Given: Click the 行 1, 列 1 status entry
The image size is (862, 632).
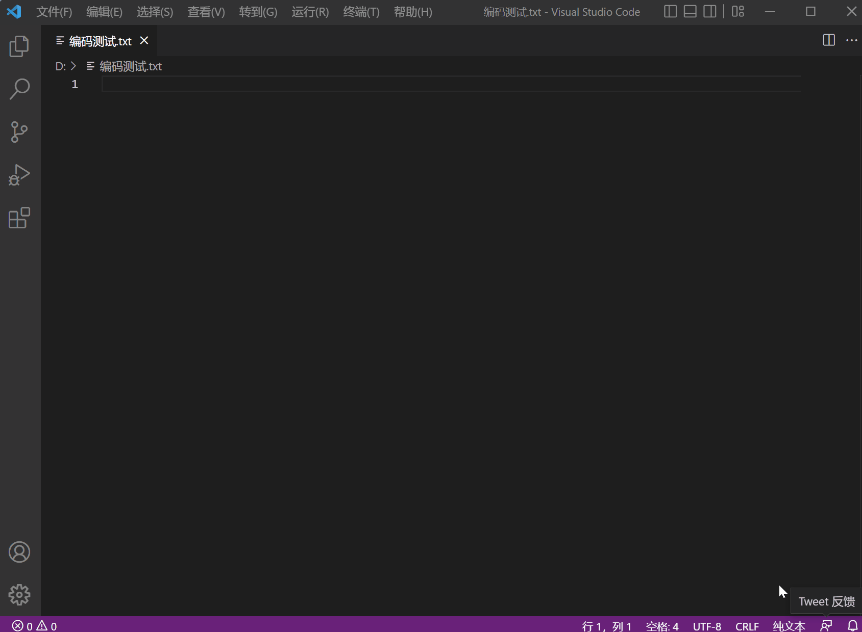Looking at the screenshot, I should [x=607, y=626].
